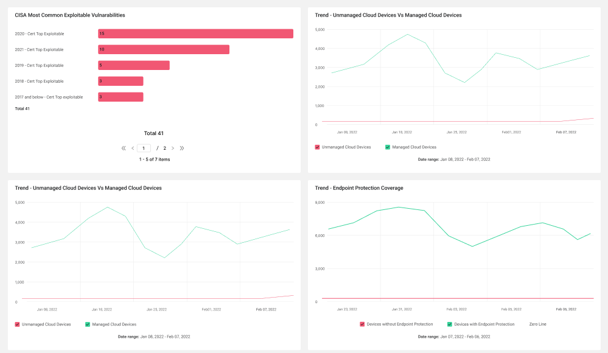The height and width of the screenshot is (353, 608).
Task: Toggle Managed Cloud Devices checkbox in upper trend chart
Action: tap(387, 147)
